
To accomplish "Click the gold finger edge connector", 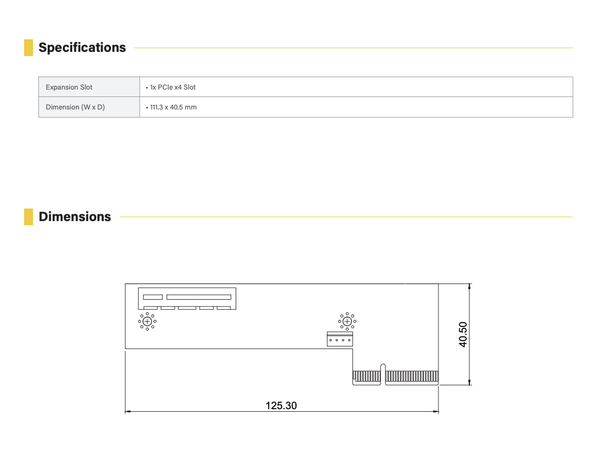I will point(411,376).
